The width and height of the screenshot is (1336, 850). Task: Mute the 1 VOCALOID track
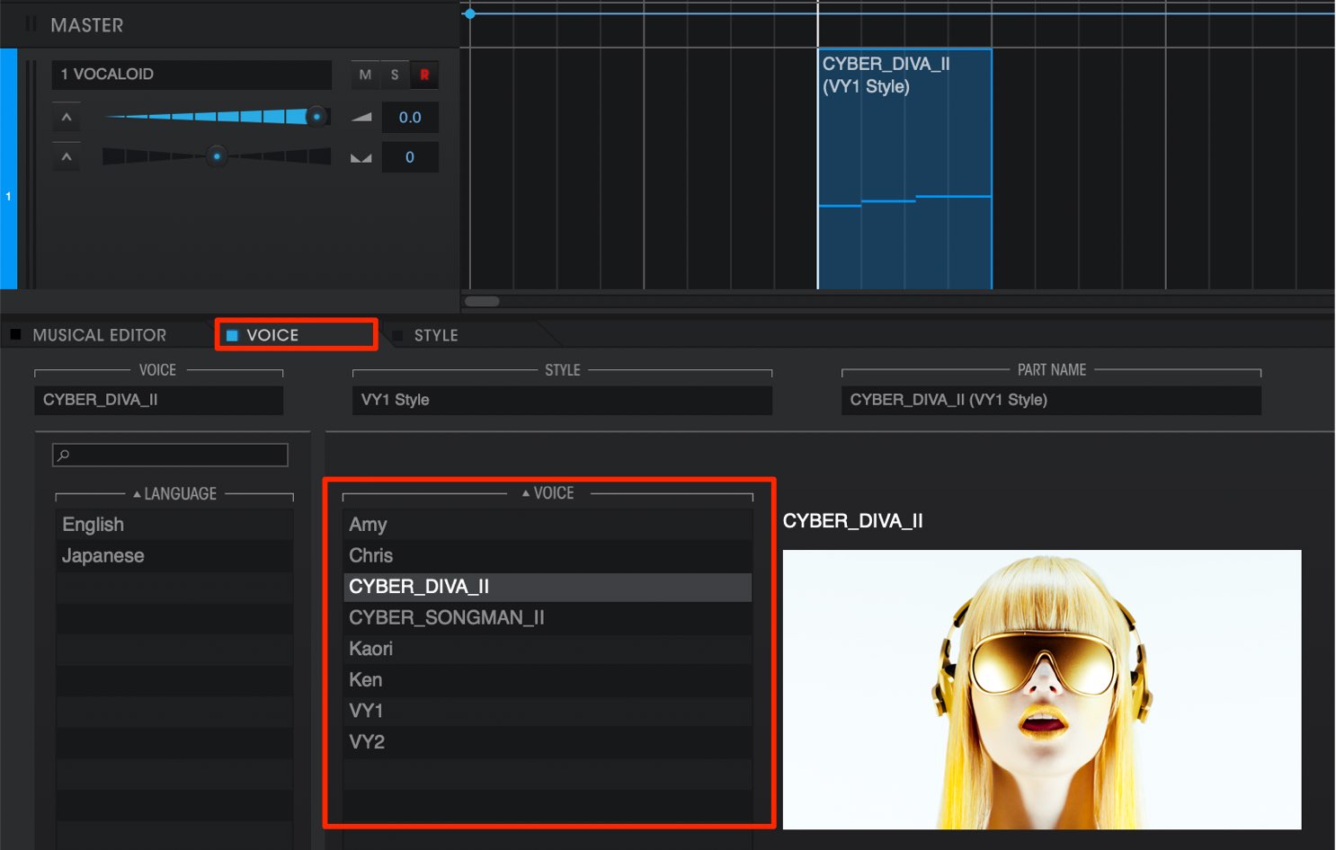pyautogui.click(x=365, y=75)
